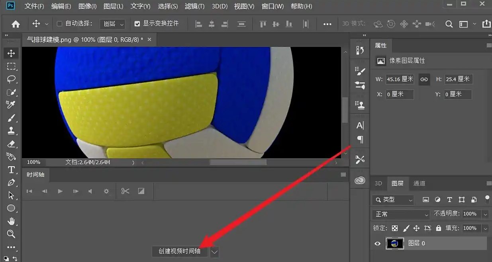This screenshot has height=262, width=492.
Task: Expand the 正常 blend mode dropdown
Action: [x=401, y=214]
